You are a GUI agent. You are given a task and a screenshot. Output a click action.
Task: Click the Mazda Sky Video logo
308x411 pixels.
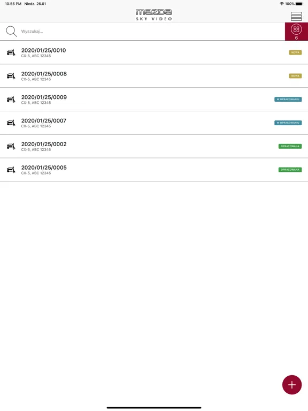(154, 14)
